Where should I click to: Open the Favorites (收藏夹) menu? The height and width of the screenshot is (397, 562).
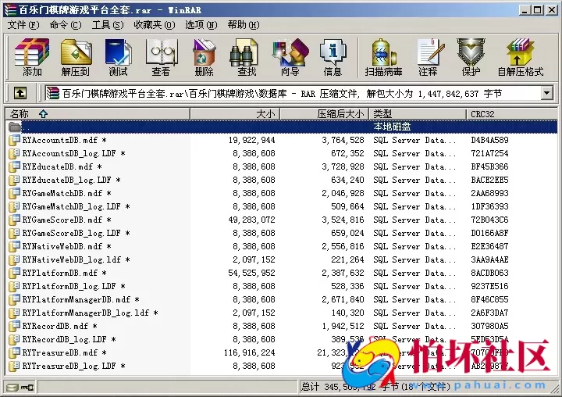[154, 25]
